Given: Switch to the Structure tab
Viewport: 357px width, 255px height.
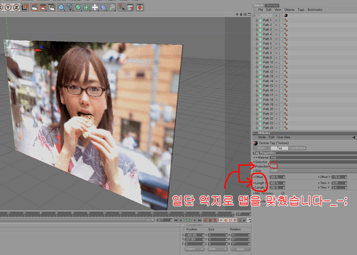Looking at the screenshot, I should (x=272, y=5).
